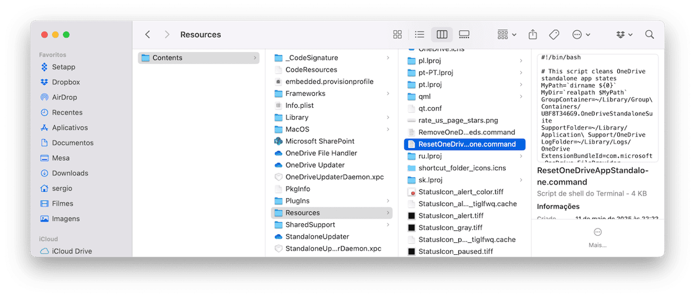Open the Action ellipsis menu
Image resolution: width=695 pixels, height=297 pixels.
[x=581, y=34]
